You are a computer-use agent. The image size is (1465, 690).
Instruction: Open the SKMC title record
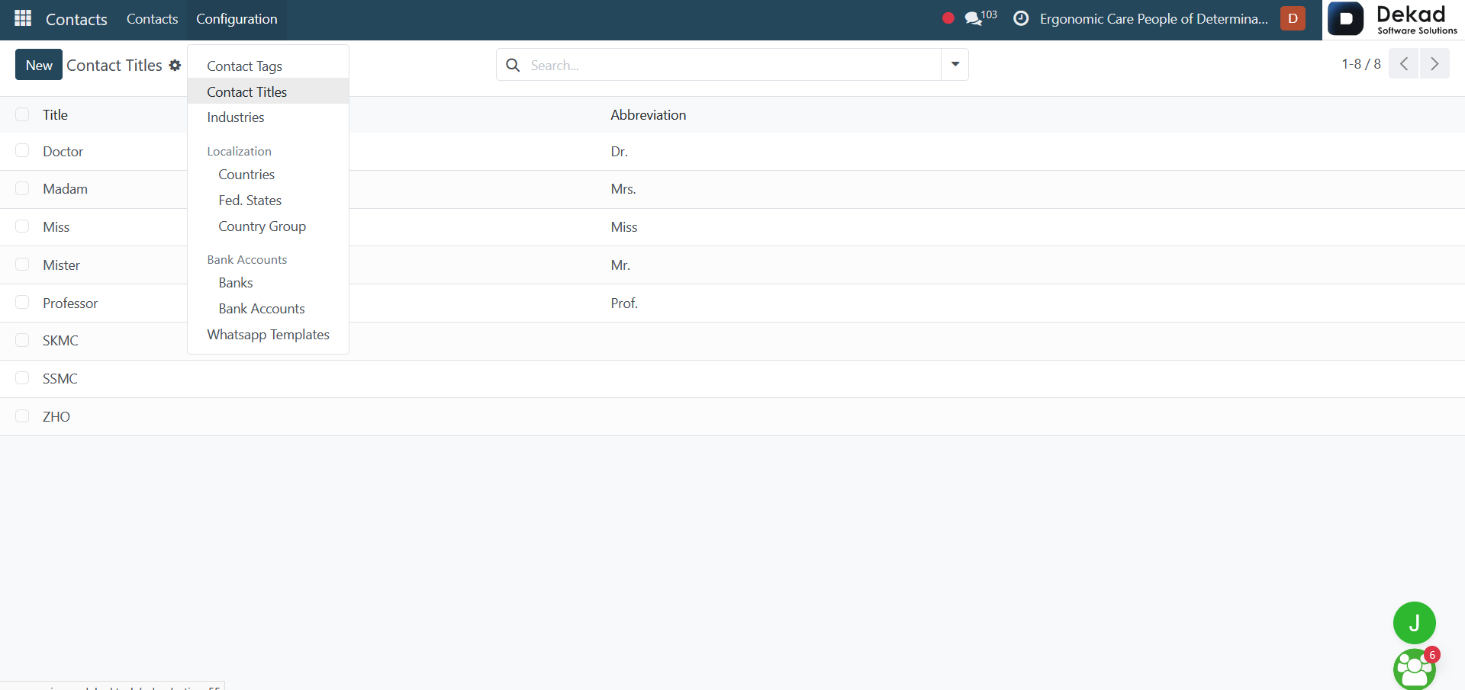(60, 340)
